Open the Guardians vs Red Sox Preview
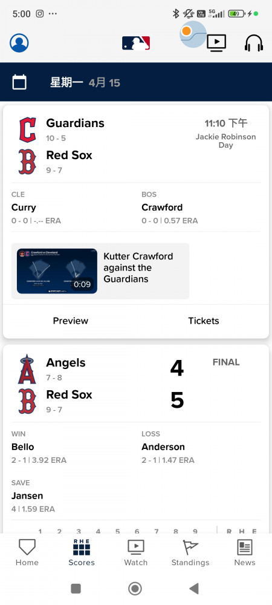The image size is (272, 605). pos(71,321)
